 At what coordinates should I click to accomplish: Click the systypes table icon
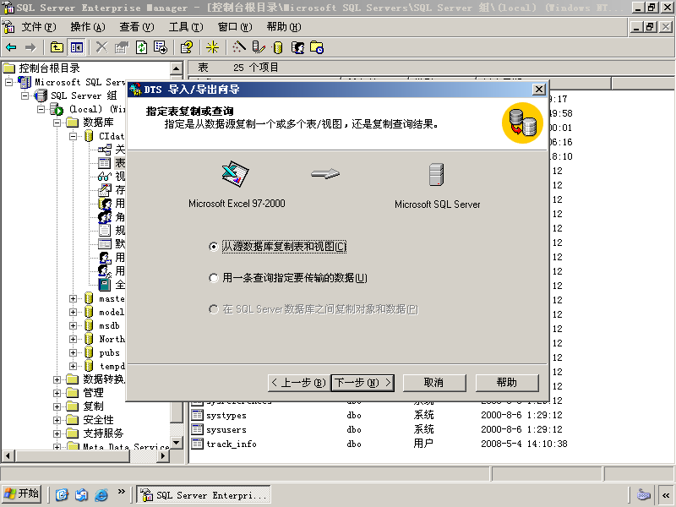(198, 415)
